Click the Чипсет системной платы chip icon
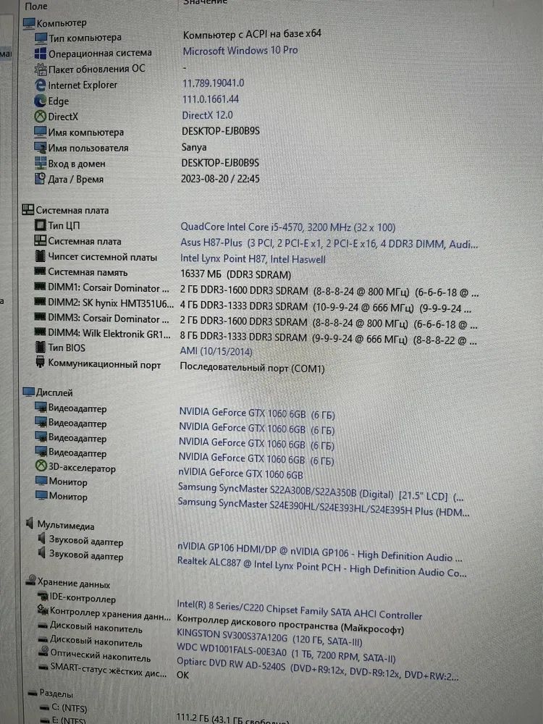The image size is (543, 724). [x=40, y=256]
